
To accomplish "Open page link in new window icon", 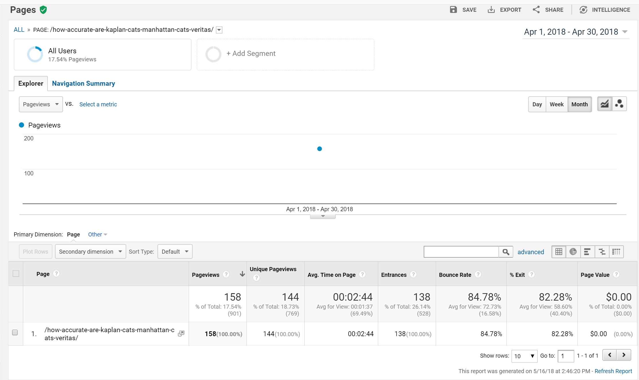I will tap(181, 333).
